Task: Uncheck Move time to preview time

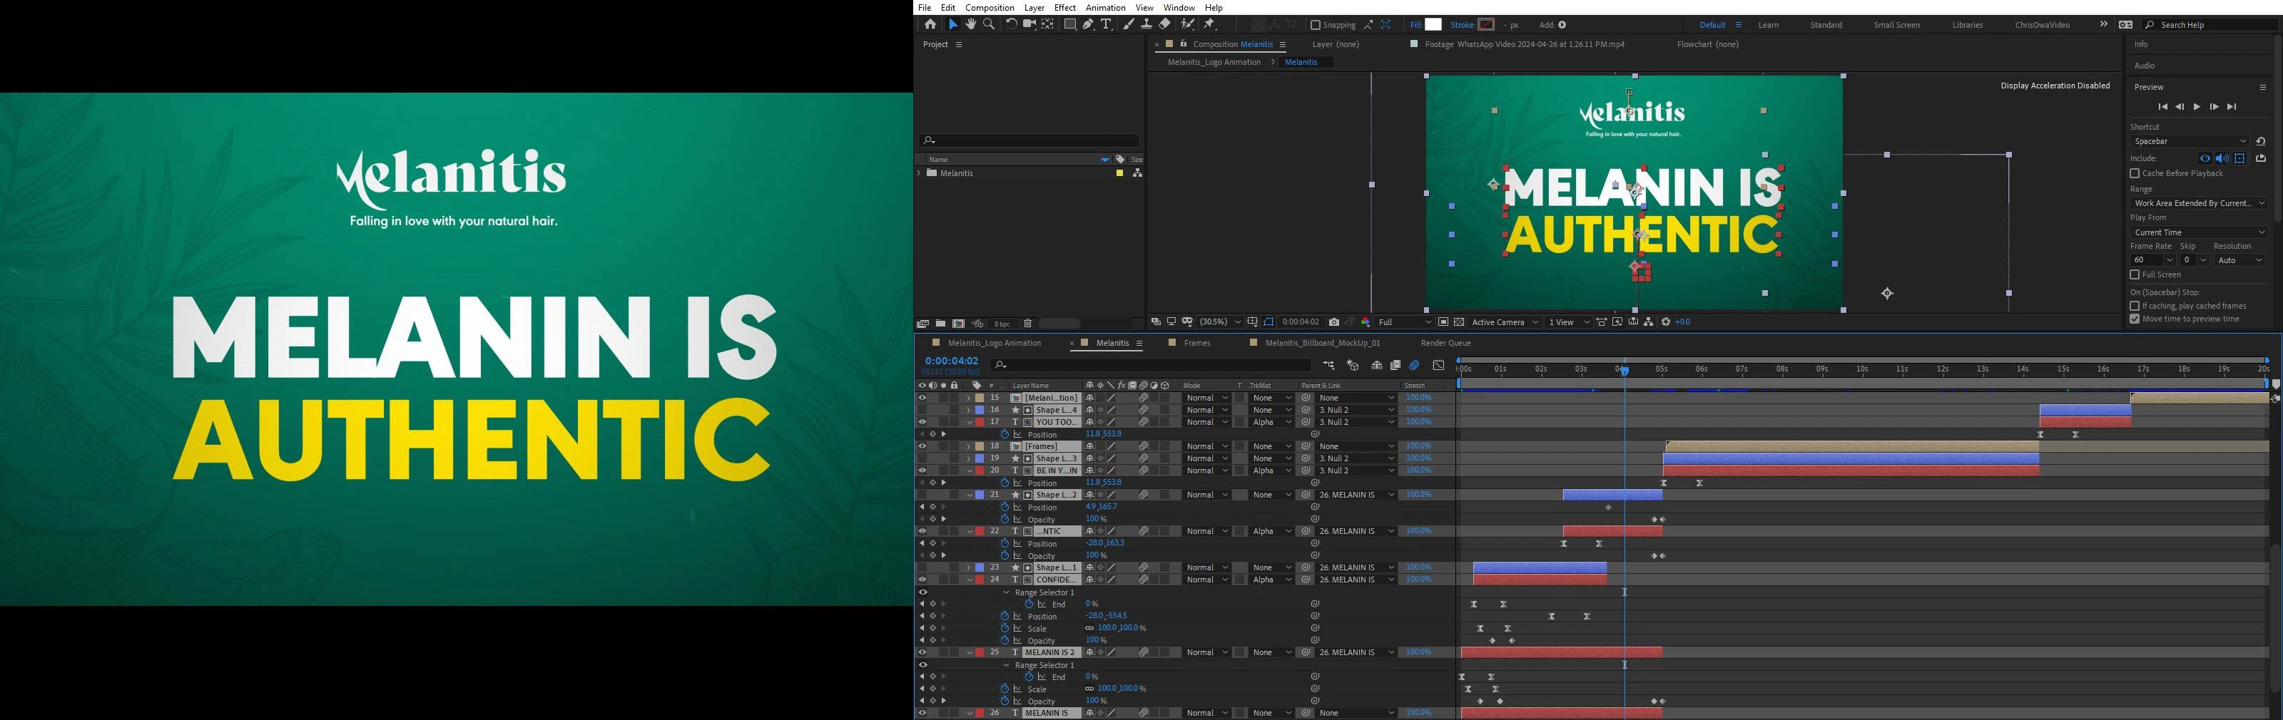Action: point(2135,319)
